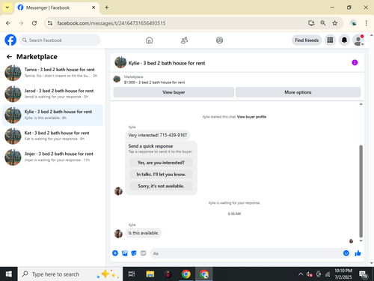Open the zoom magnifier icon in address bar
374x281 pixels.
pyautogui.click(x=323, y=23)
